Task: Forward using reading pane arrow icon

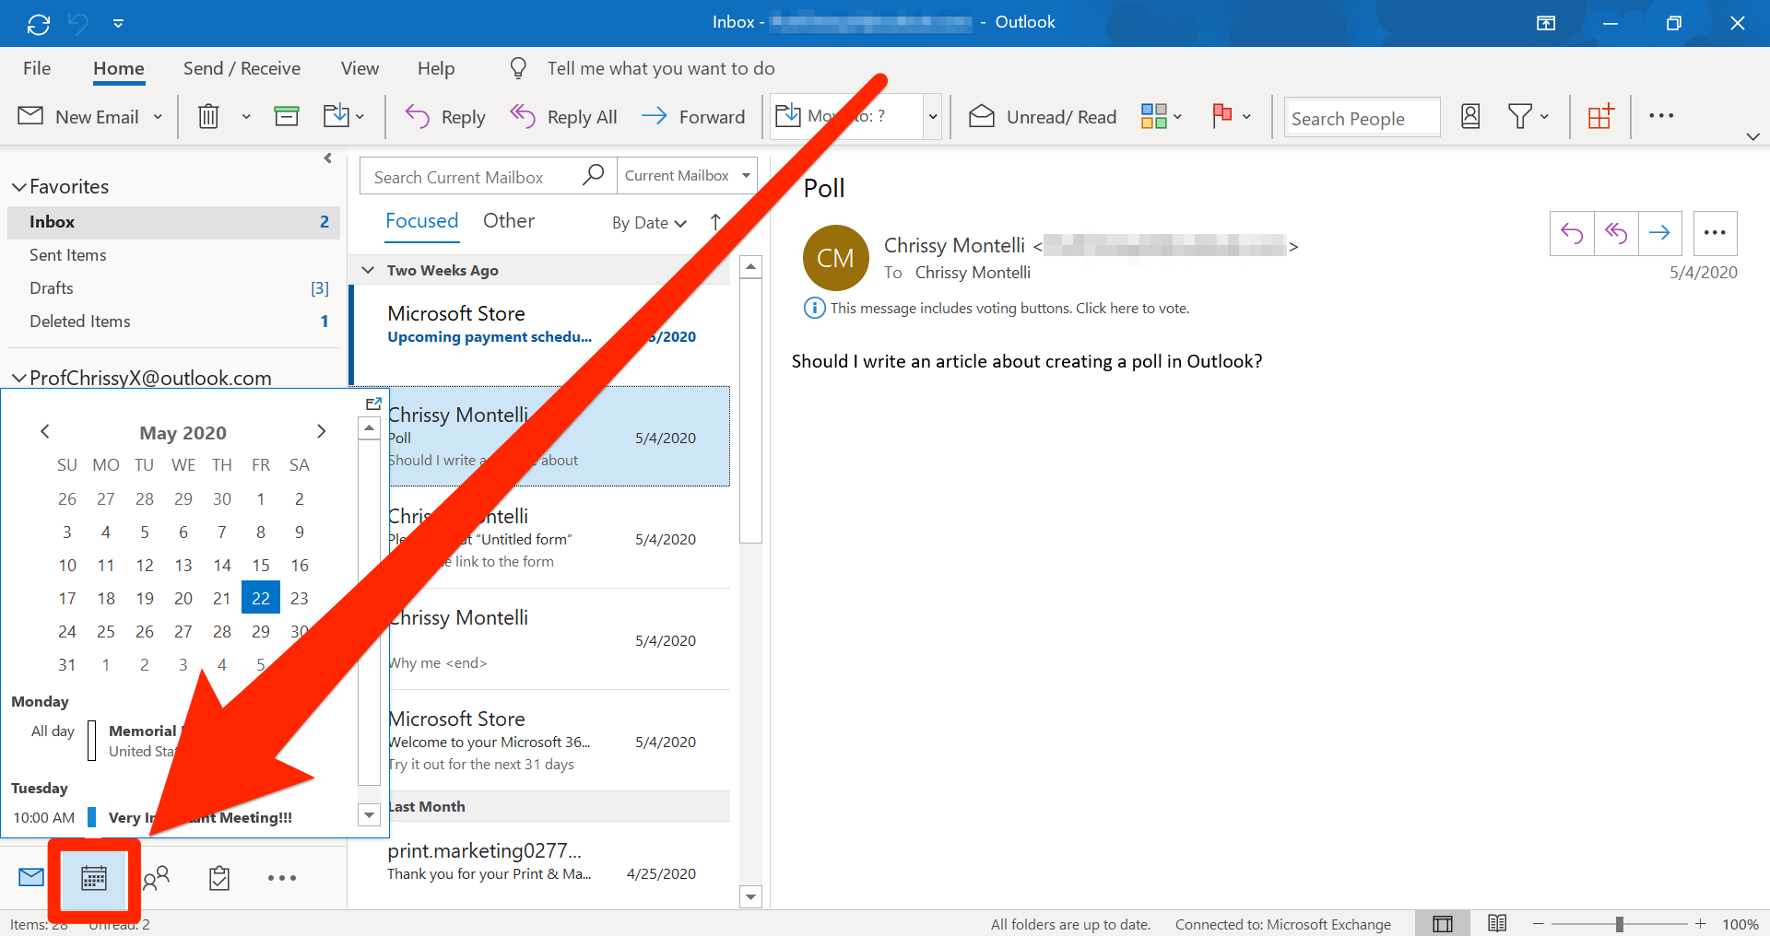Action: coord(1660,233)
